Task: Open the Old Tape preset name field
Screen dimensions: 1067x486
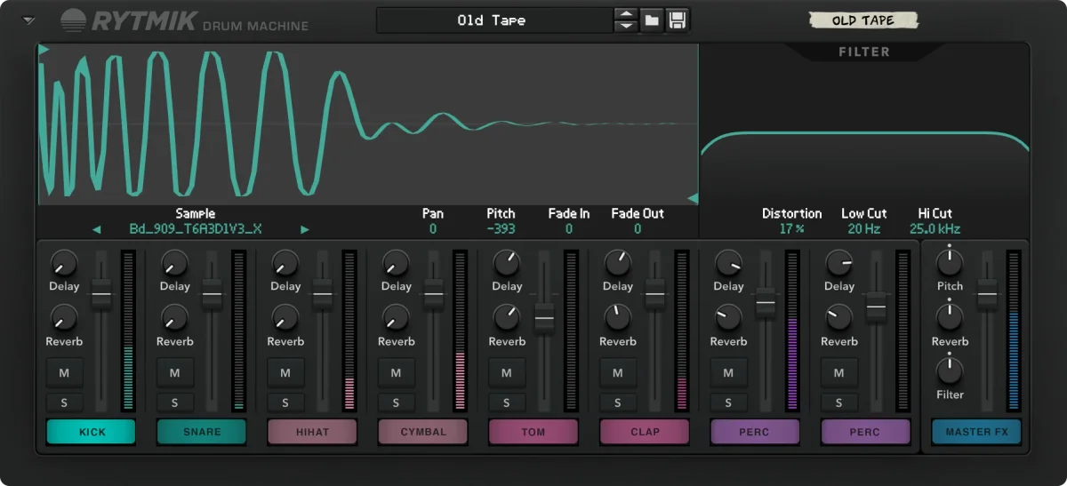Action: click(494, 20)
